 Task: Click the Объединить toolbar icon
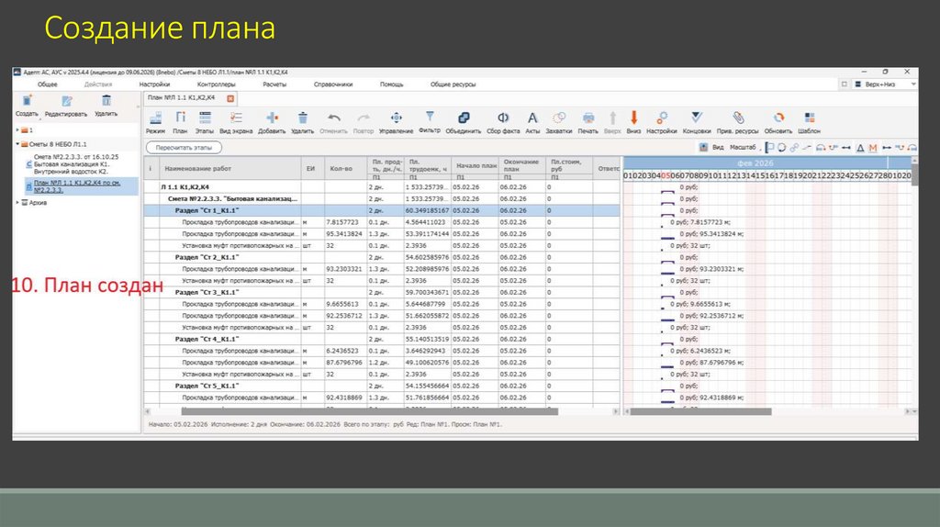pos(464,118)
